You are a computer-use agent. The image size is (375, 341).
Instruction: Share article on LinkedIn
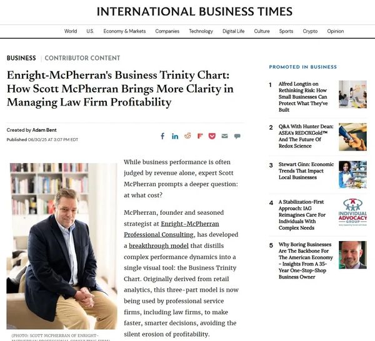click(x=175, y=136)
